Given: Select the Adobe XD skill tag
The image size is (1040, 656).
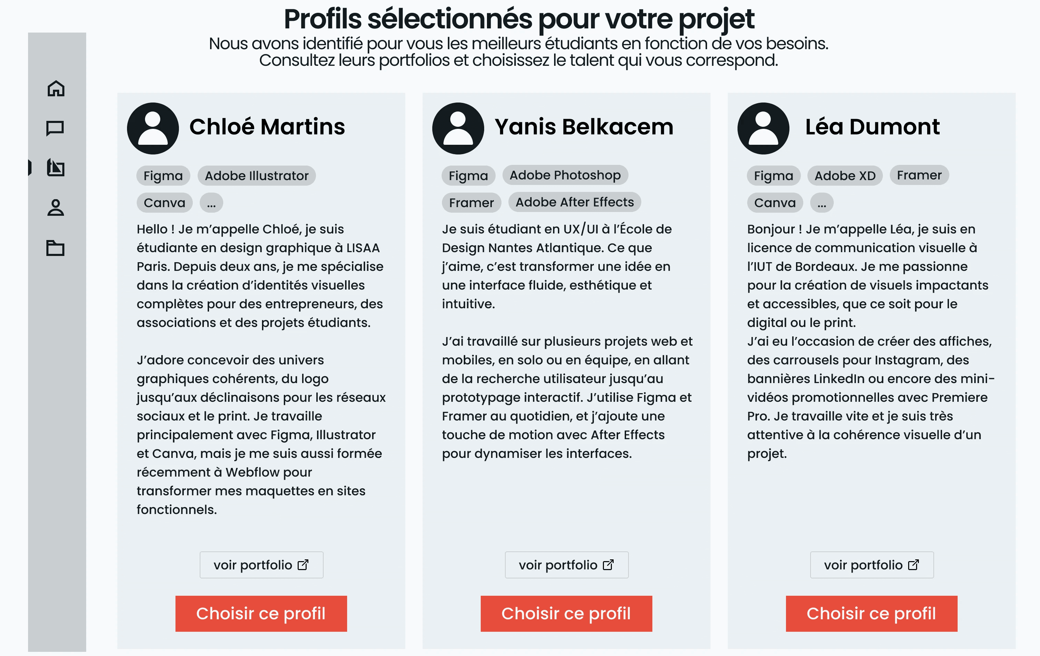Looking at the screenshot, I should [845, 176].
